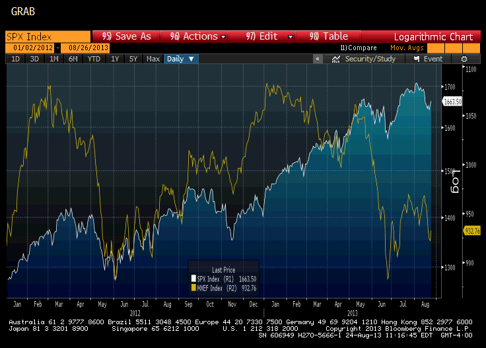Click the GRAB title text
The width and height of the screenshot is (486, 348).
23,11
